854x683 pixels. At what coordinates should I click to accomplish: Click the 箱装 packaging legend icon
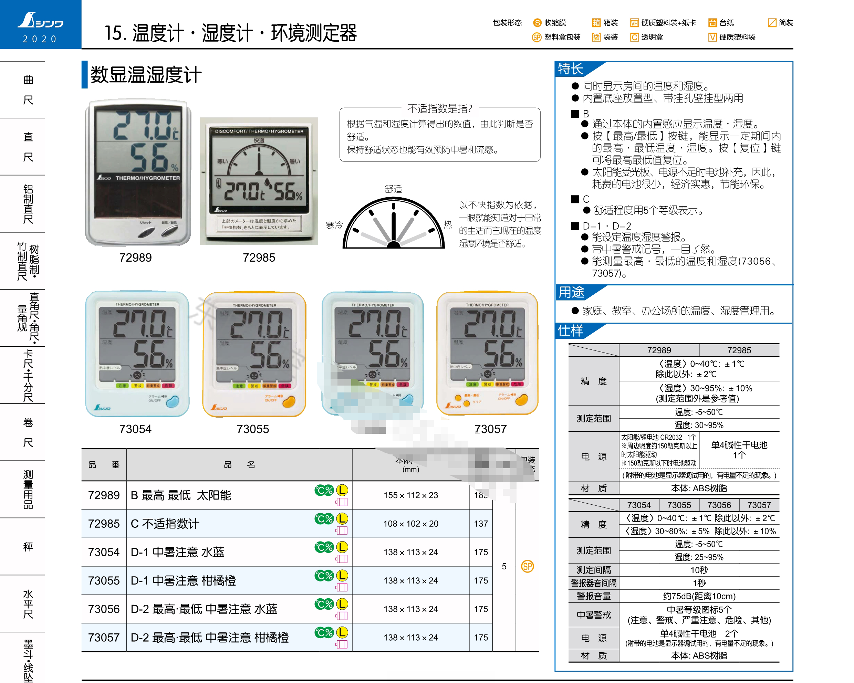pos(596,23)
